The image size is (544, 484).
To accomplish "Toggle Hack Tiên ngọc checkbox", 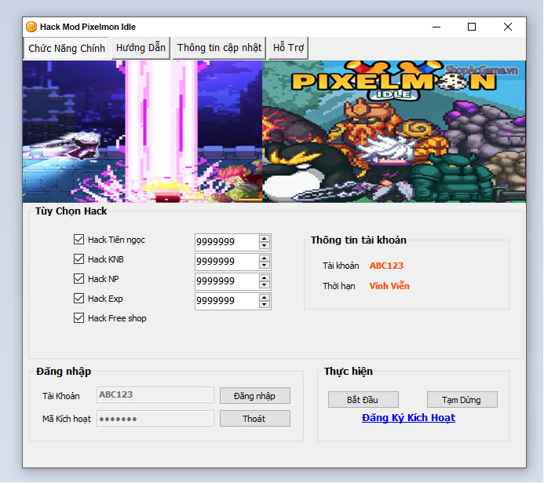I will pos(78,239).
